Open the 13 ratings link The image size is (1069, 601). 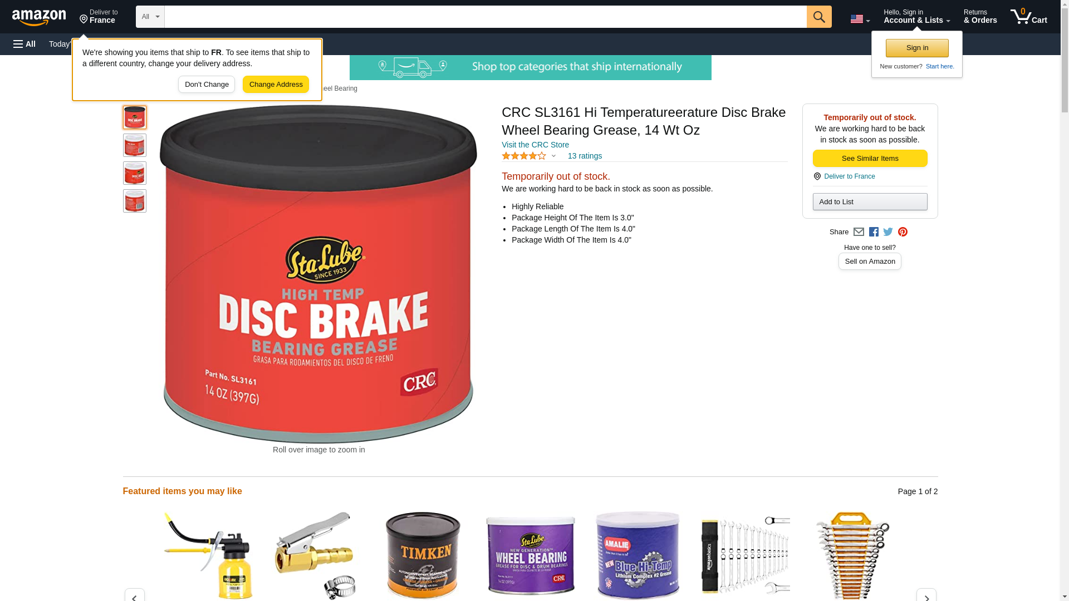[x=585, y=156]
